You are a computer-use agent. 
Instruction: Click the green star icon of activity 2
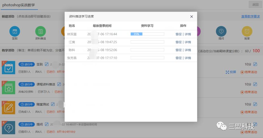(x=8, y=88)
